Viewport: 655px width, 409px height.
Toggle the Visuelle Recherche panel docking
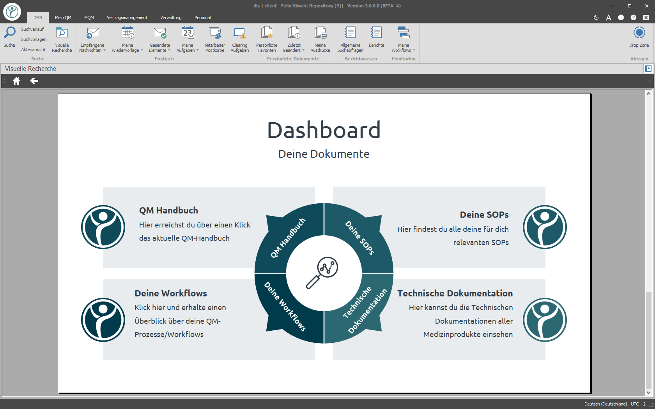coord(648,69)
